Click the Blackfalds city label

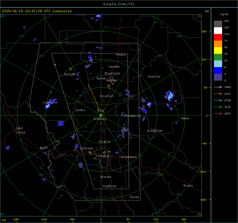[112, 73]
